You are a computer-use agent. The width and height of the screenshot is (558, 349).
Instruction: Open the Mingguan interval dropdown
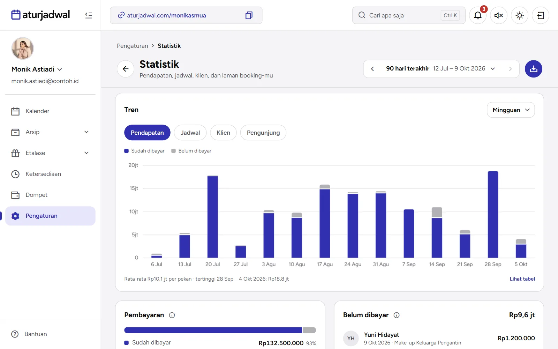(511, 110)
